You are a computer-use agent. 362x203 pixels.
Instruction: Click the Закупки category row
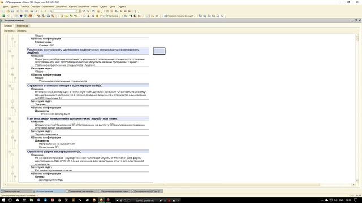tap(40, 104)
